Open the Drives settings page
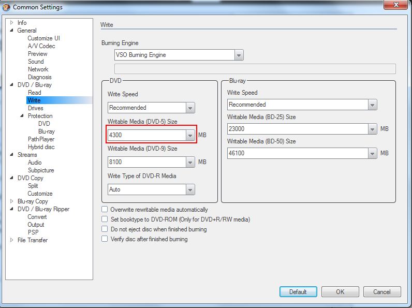412x308 pixels. 36,108
